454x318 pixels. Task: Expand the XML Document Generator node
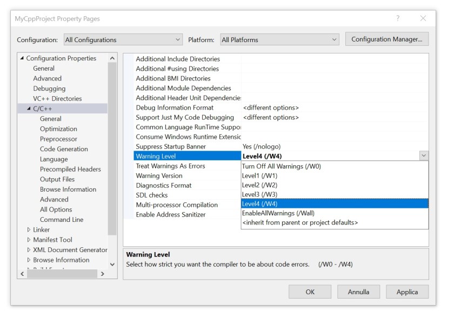29,250
